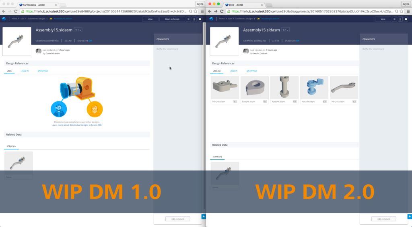Open Part248.sldprt thumbnail
The height and width of the screenshot is (227, 412).
pos(314,87)
